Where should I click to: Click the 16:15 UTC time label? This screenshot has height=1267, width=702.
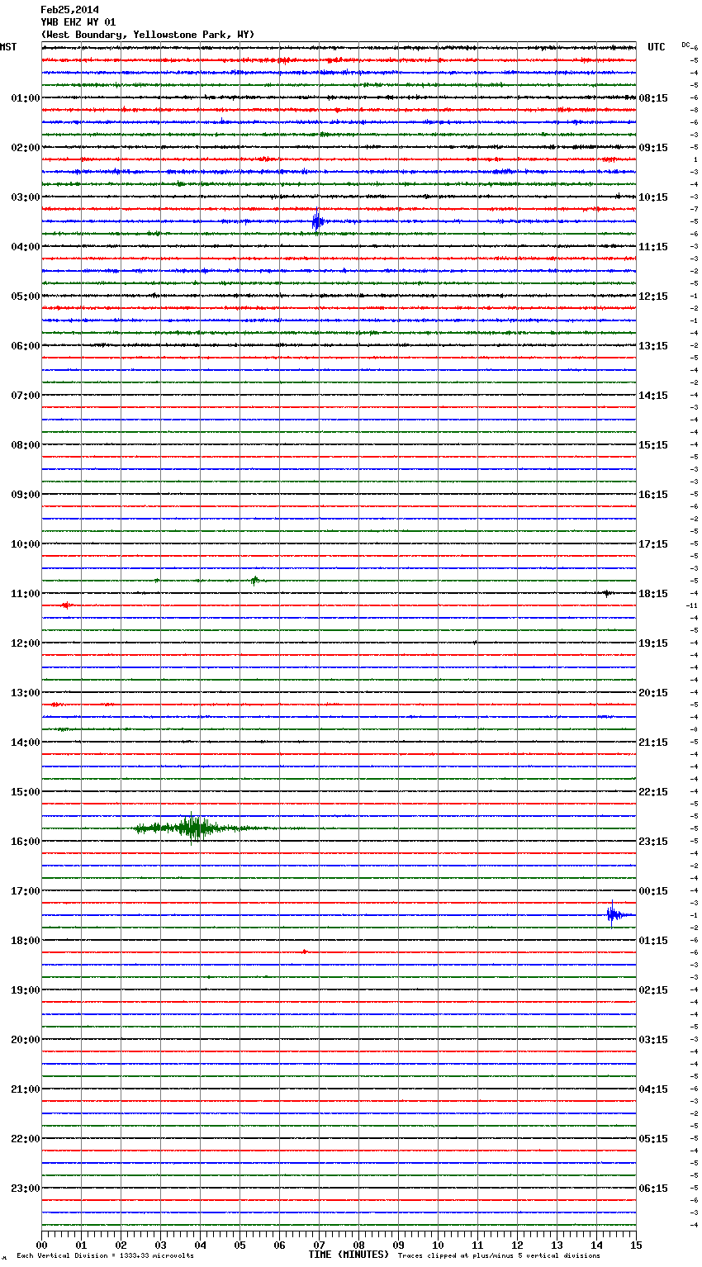653,495
